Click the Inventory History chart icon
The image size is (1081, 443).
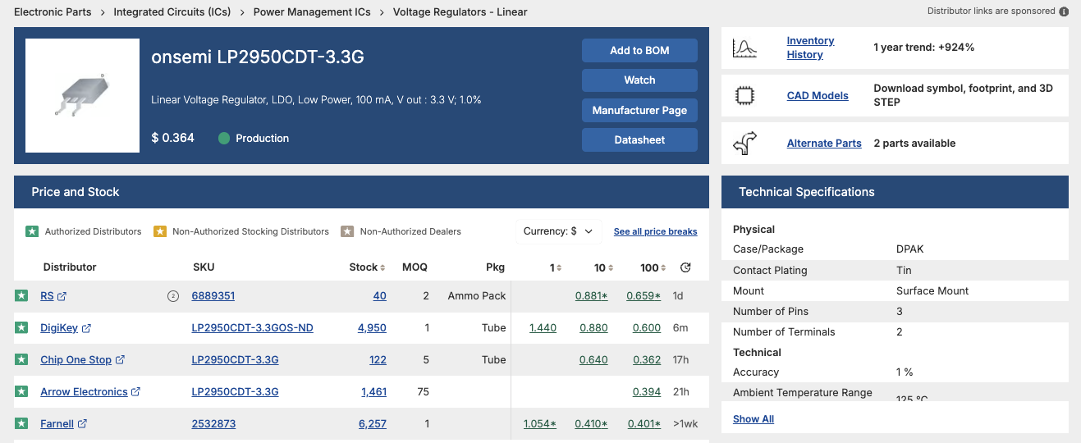tap(744, 48)
